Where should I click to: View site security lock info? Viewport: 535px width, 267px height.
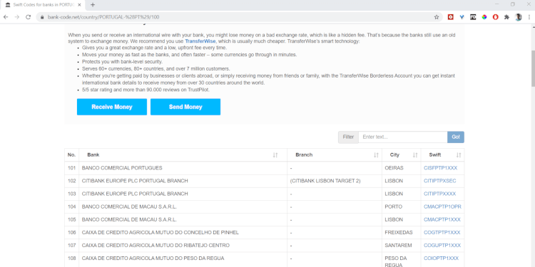click(42, 17)
